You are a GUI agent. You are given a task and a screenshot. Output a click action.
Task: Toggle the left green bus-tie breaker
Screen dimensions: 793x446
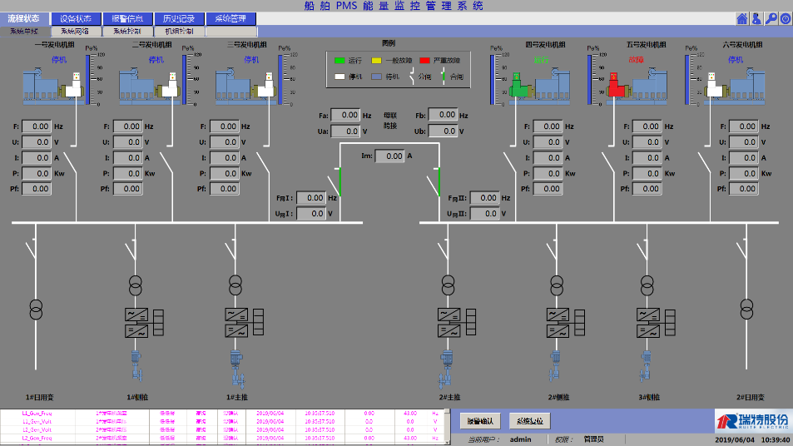pos(340,181)
